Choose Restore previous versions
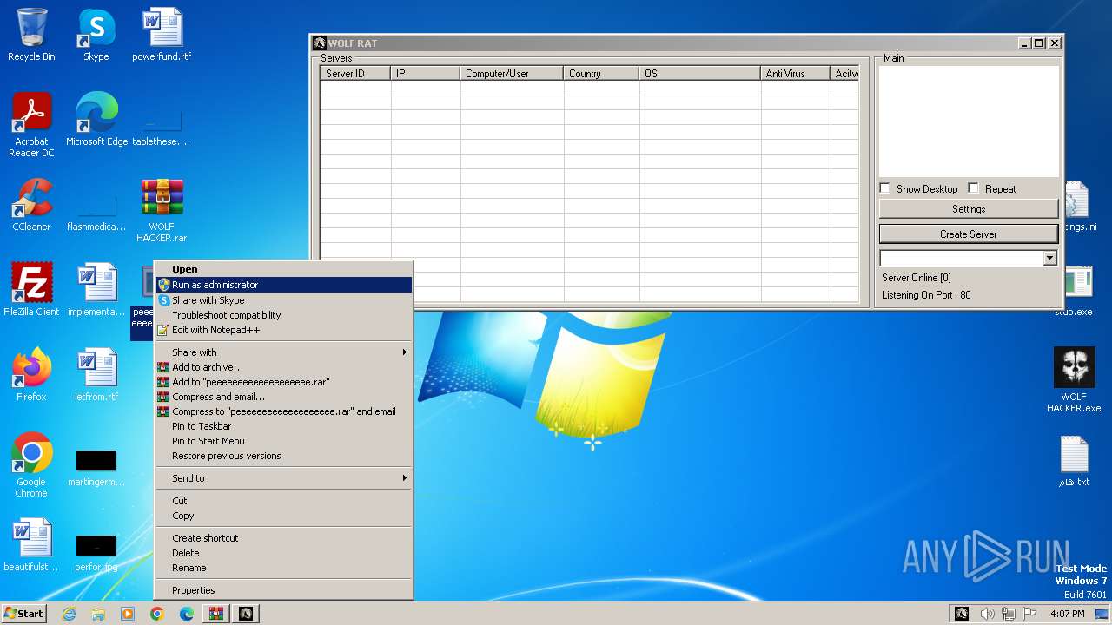This screenshot has height=625, width=1112. point(283,456)
